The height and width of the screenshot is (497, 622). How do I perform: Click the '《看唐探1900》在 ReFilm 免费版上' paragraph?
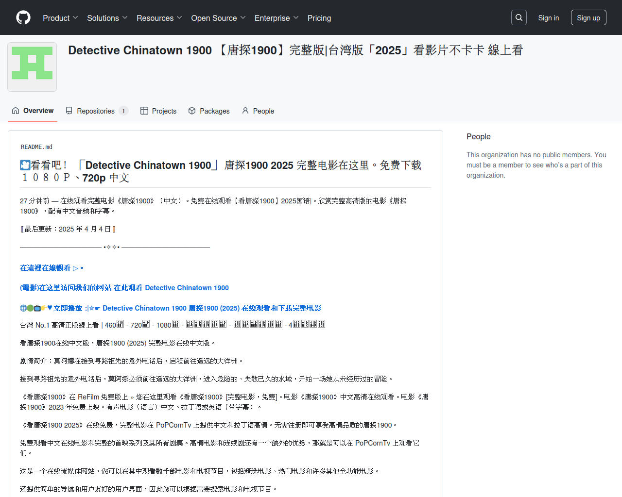point(224,402)
